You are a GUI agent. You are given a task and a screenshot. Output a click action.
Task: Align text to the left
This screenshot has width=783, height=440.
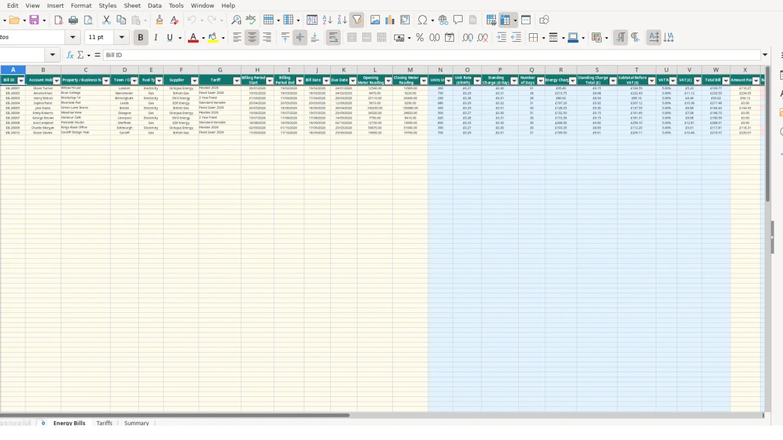[237, 38]
